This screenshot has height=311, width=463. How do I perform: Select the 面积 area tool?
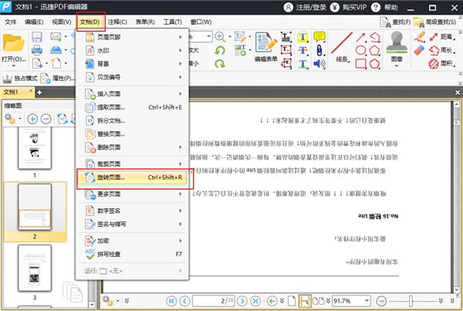click(x=441, y=63)
